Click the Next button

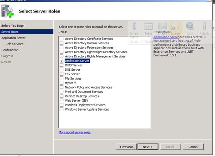(148, 147)
